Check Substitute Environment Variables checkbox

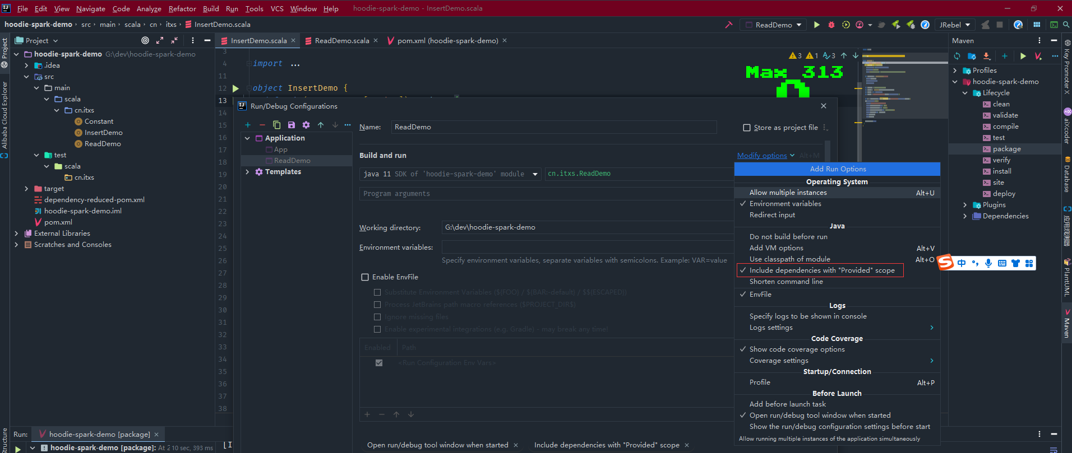(377, 292)
